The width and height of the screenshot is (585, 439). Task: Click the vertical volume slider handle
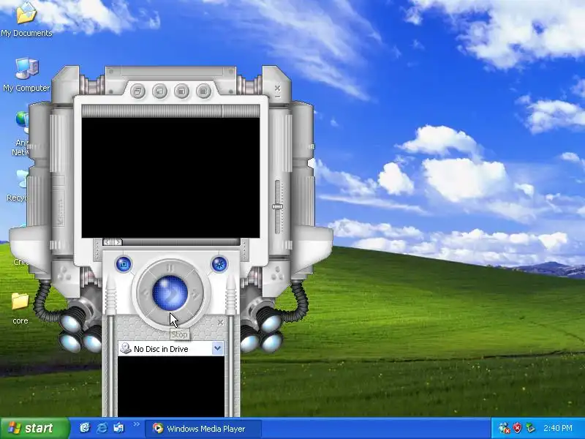pos(277,206)
